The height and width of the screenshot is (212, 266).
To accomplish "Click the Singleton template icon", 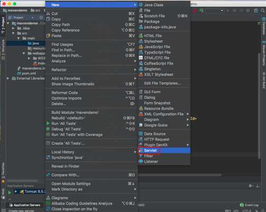I will (141, 69).
